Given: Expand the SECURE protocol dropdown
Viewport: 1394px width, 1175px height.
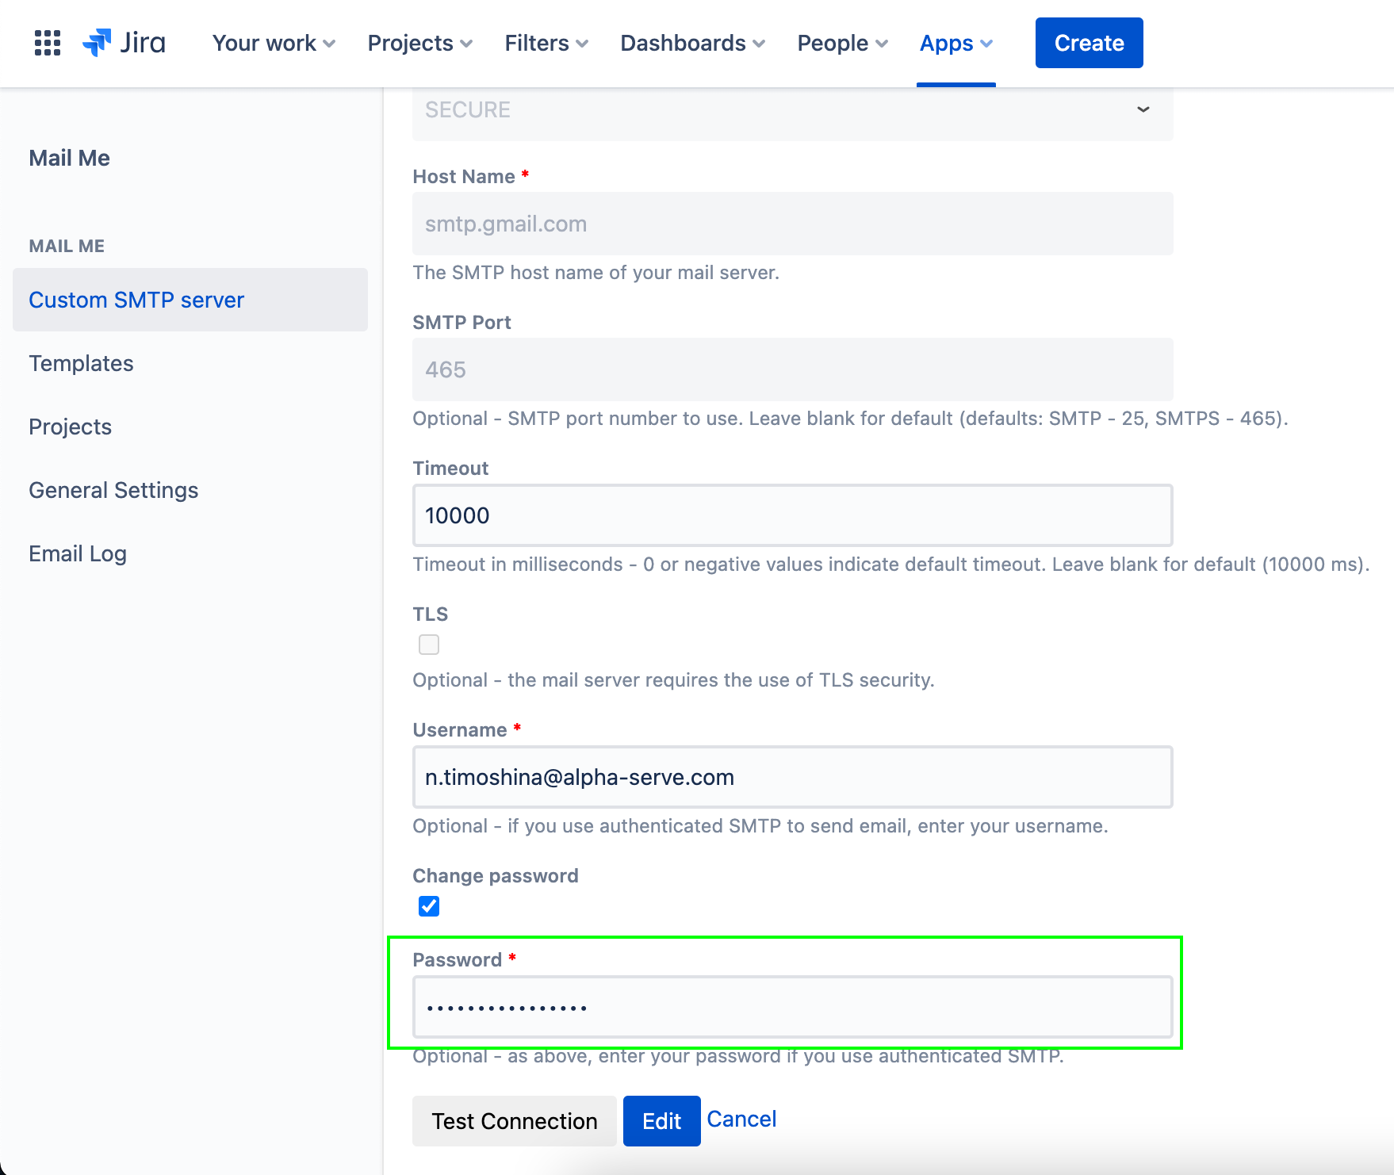Looking at the screenshot, I should point(791,110).
